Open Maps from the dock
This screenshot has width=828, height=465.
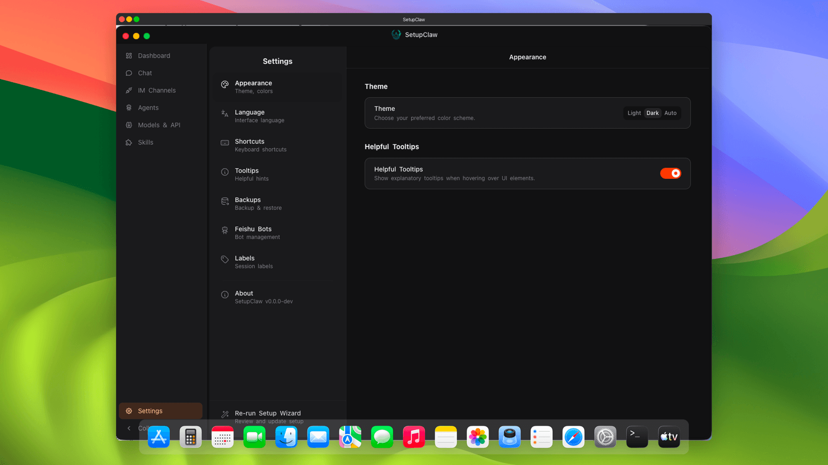click(350, 437)
